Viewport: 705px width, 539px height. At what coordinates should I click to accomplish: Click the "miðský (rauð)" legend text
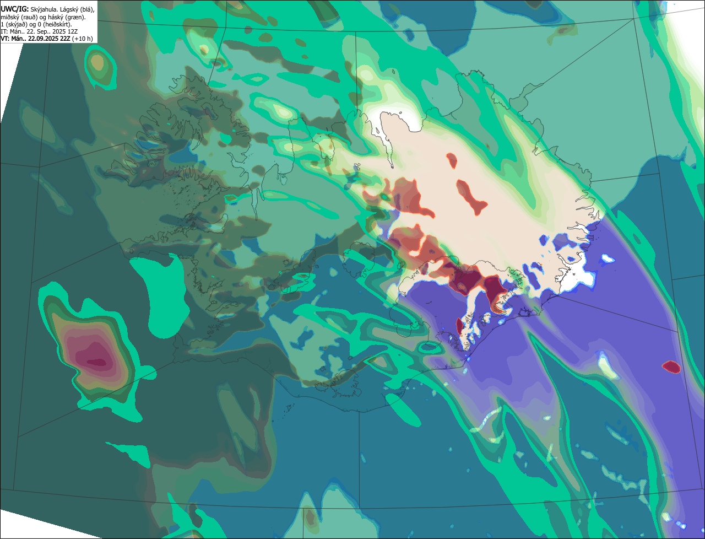pyautogui.click(x=19, y=18)
